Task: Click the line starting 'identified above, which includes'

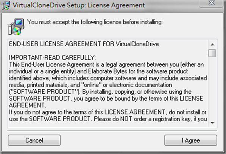Action: tap(108, 78)
